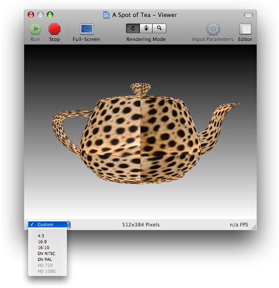Choose profile rendering mode magnifier icon
The width and height of the screenshot is (279, 288).
(159, 28)
